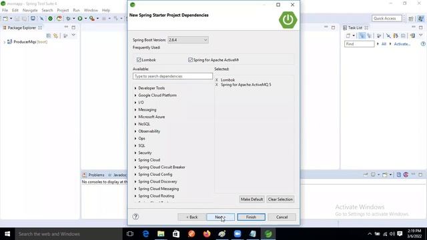Viewport: 427px width, 240px height.
Task: Open Zoom from the taskbar
Action: point(238,234)
